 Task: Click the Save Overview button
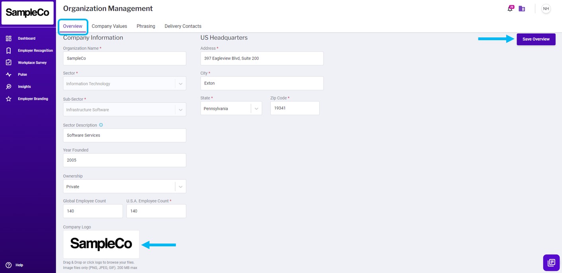pos(536,39)
